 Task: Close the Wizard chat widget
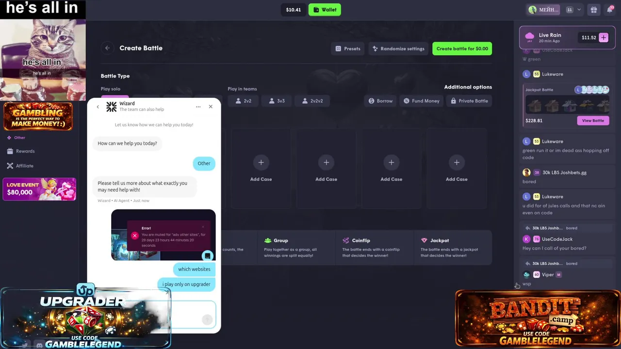(x=211, y=107)
